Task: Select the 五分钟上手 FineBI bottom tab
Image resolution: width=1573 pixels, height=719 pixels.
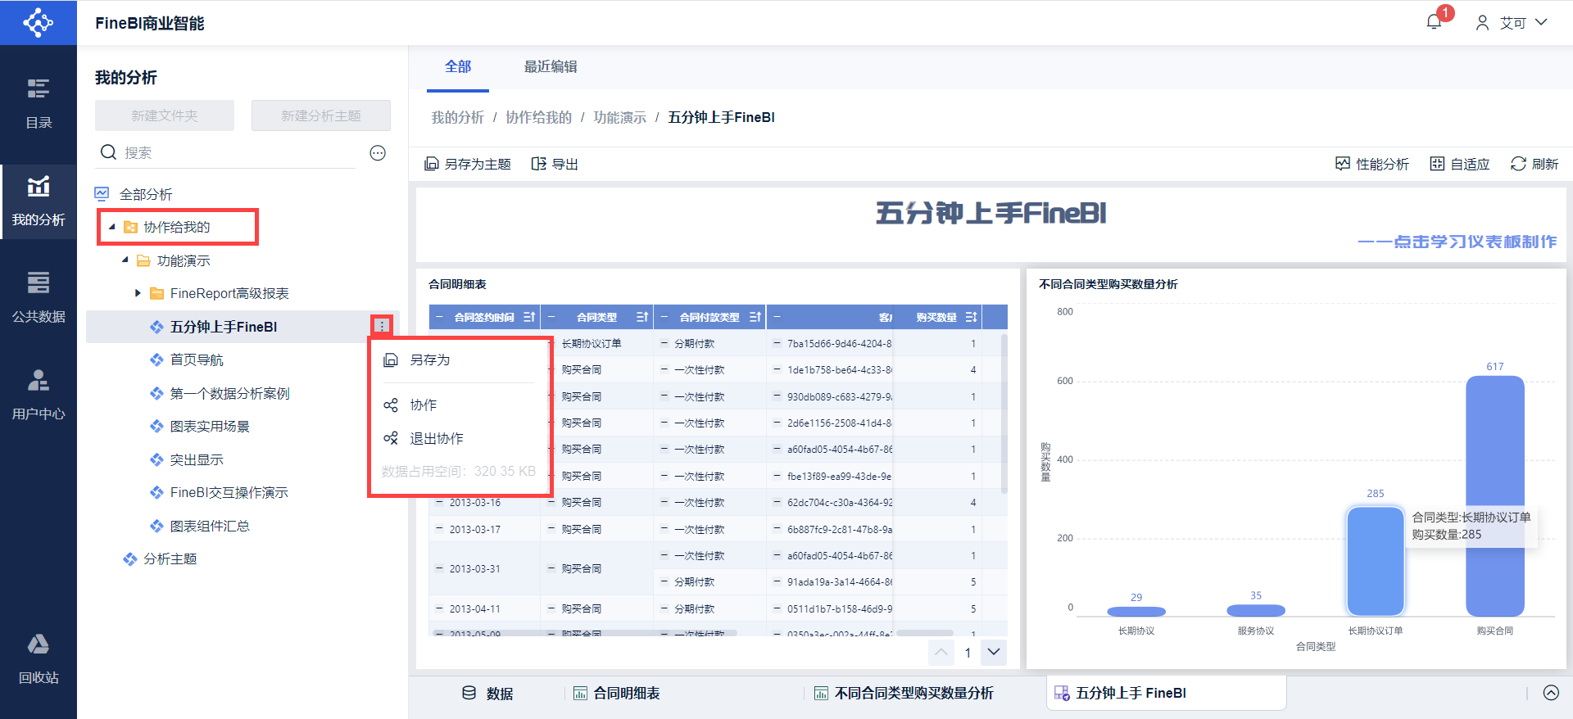Action: [x=1167, y=693]
